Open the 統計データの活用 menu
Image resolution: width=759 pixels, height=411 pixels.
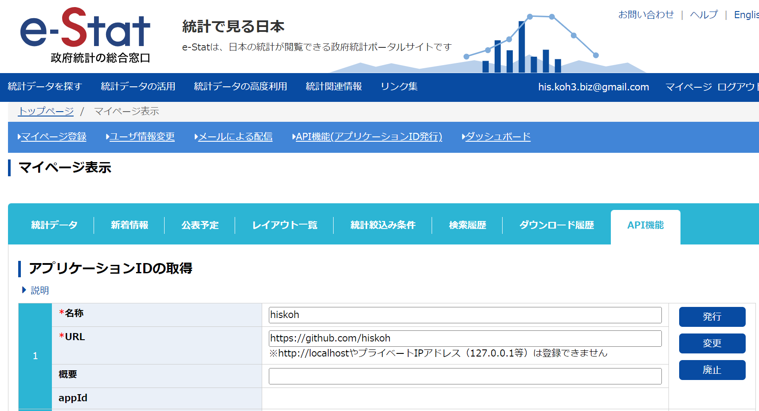pyautogui.click(x=138, y=87)
